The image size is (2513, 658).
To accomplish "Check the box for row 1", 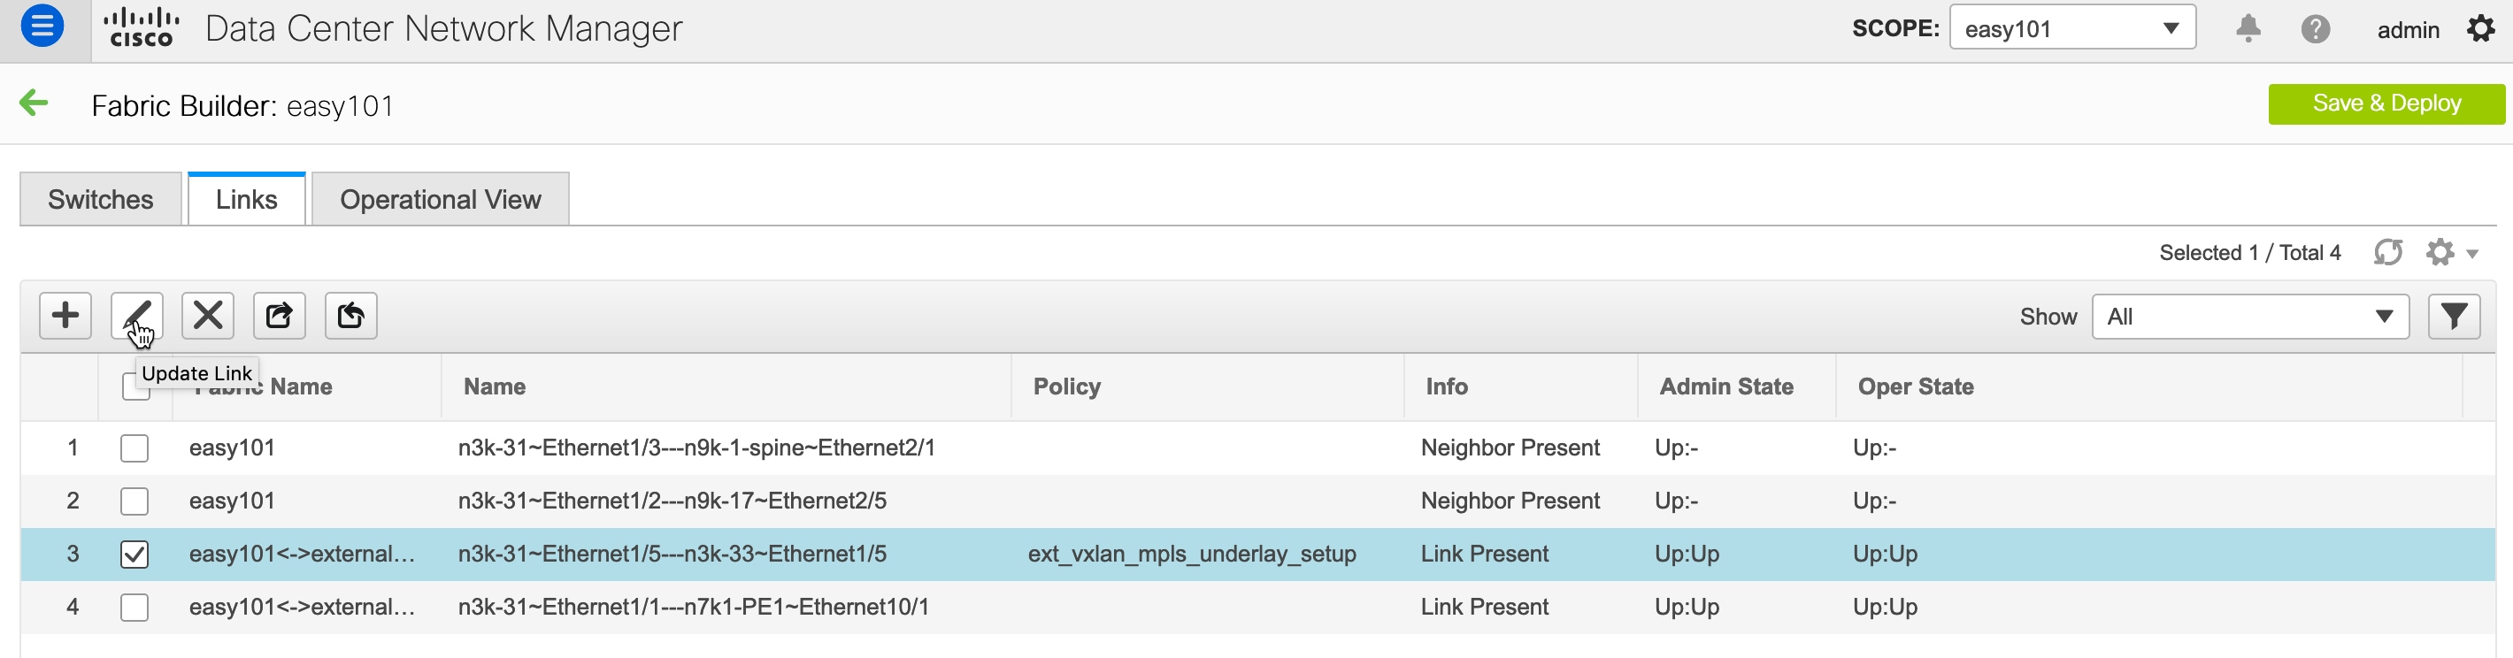I will pos(134,448).
